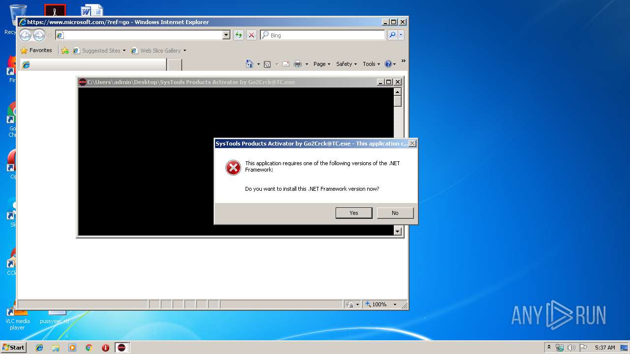The image size is (630, 354).
Task: Click the Help question mark icon
Action: pyautogui.click(x=388, y=64)
